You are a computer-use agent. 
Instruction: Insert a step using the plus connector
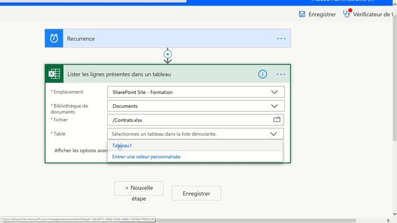pos(167,54)
